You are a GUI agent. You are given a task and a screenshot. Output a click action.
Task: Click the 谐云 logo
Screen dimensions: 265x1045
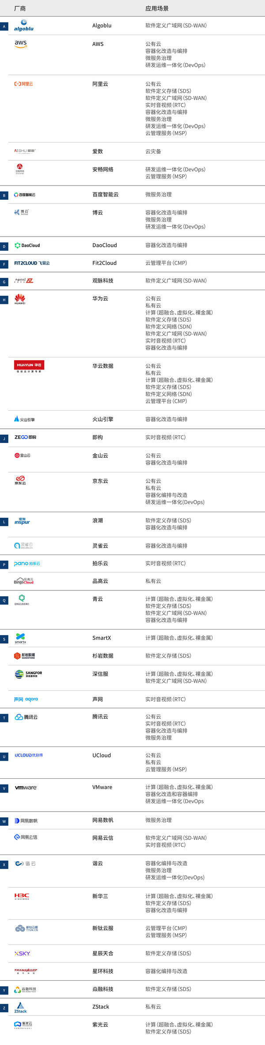coord(25,864)
